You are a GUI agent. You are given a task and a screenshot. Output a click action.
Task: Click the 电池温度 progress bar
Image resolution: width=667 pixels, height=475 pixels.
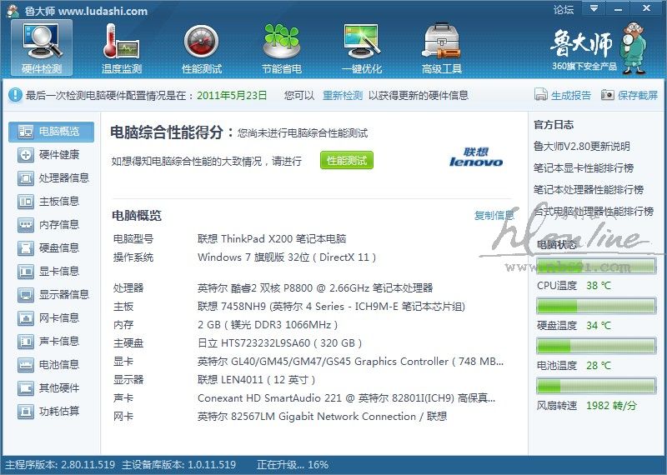click(x=595, y=346)
